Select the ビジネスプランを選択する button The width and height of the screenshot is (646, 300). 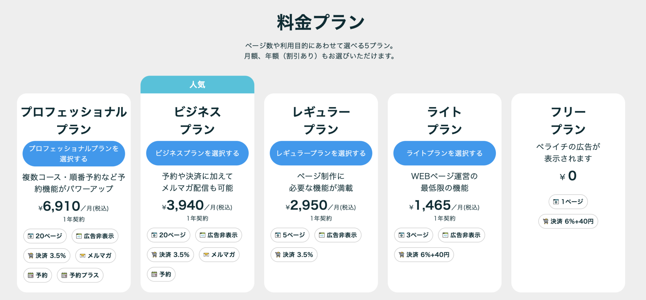[197, 153]
